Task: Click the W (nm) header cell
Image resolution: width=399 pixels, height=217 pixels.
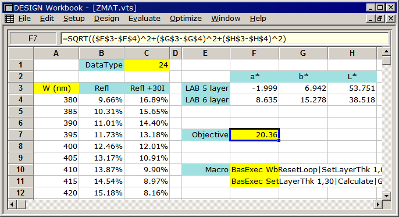Action: [x=56, y=88]
